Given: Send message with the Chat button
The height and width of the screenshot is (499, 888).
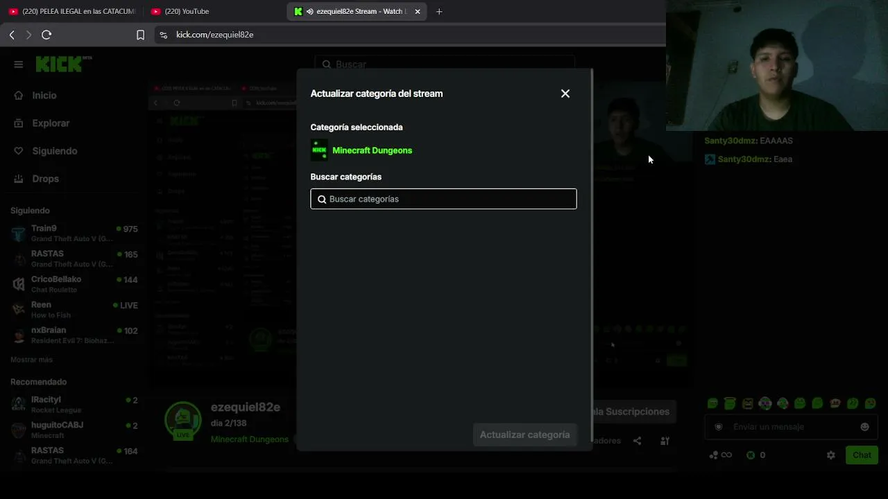Looking at the screenshot, I should click(x=862, y=455).
